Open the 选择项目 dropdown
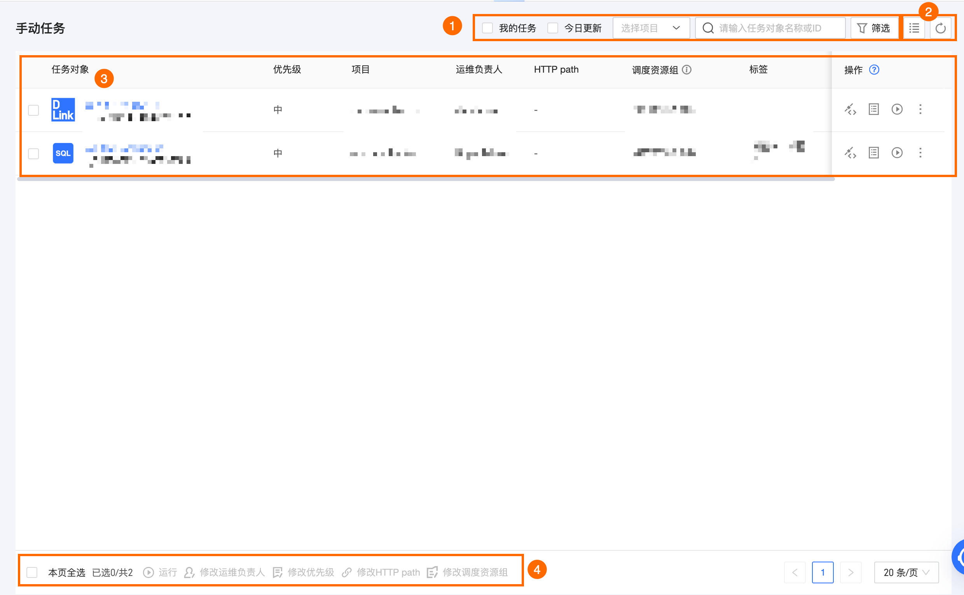Viewport: 964px width, 595px height. pos(651,28)
